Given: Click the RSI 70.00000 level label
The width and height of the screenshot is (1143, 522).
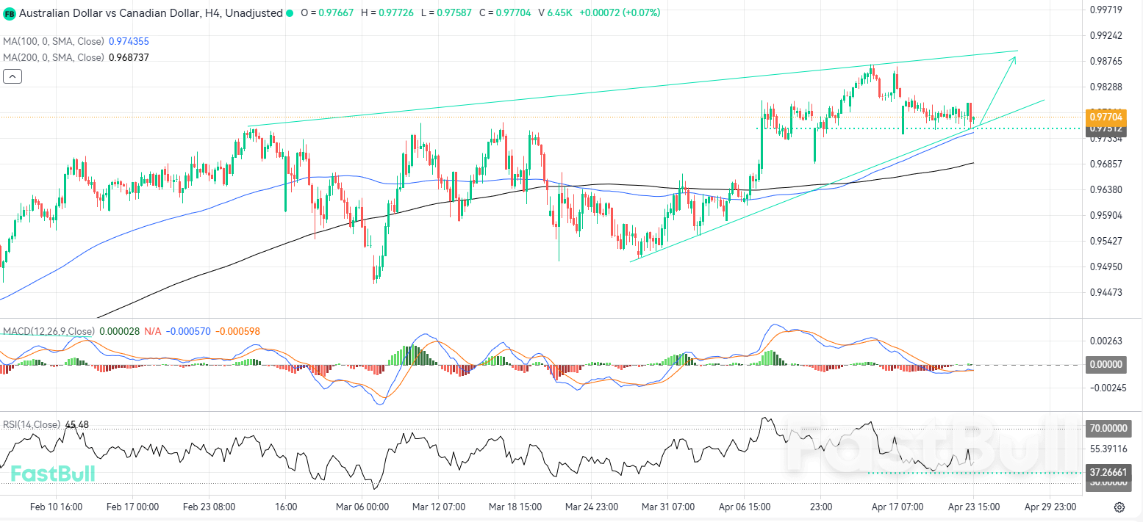Looking at the screenshot, I should (x=1108, y=428).
